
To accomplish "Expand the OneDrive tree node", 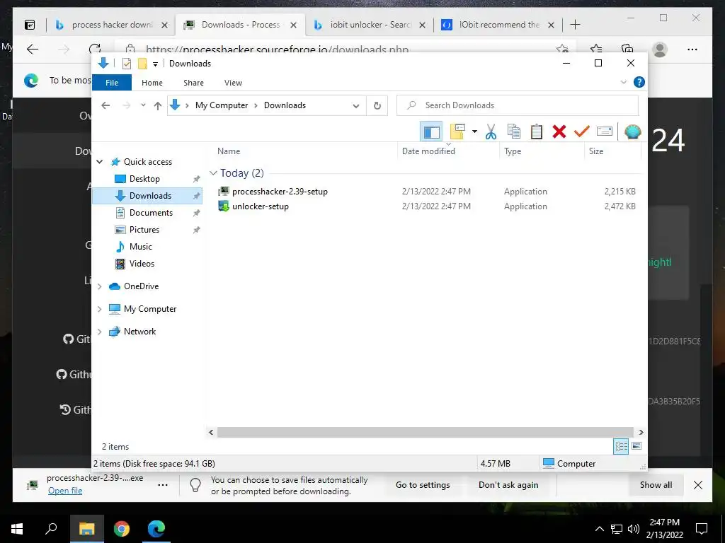I will coord(99,286).
